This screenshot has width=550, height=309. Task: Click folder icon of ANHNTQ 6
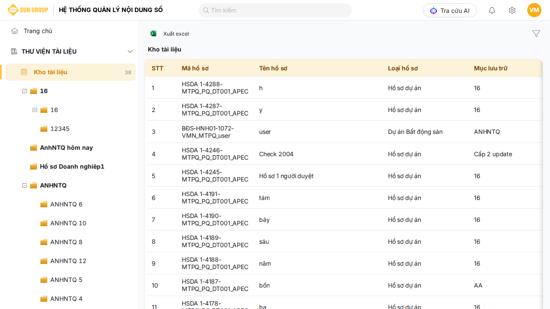(x=44, y=204)
